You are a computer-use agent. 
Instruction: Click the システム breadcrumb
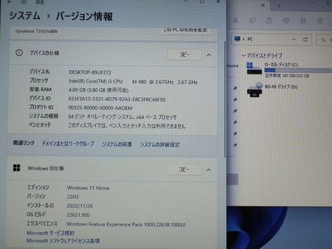25,16
